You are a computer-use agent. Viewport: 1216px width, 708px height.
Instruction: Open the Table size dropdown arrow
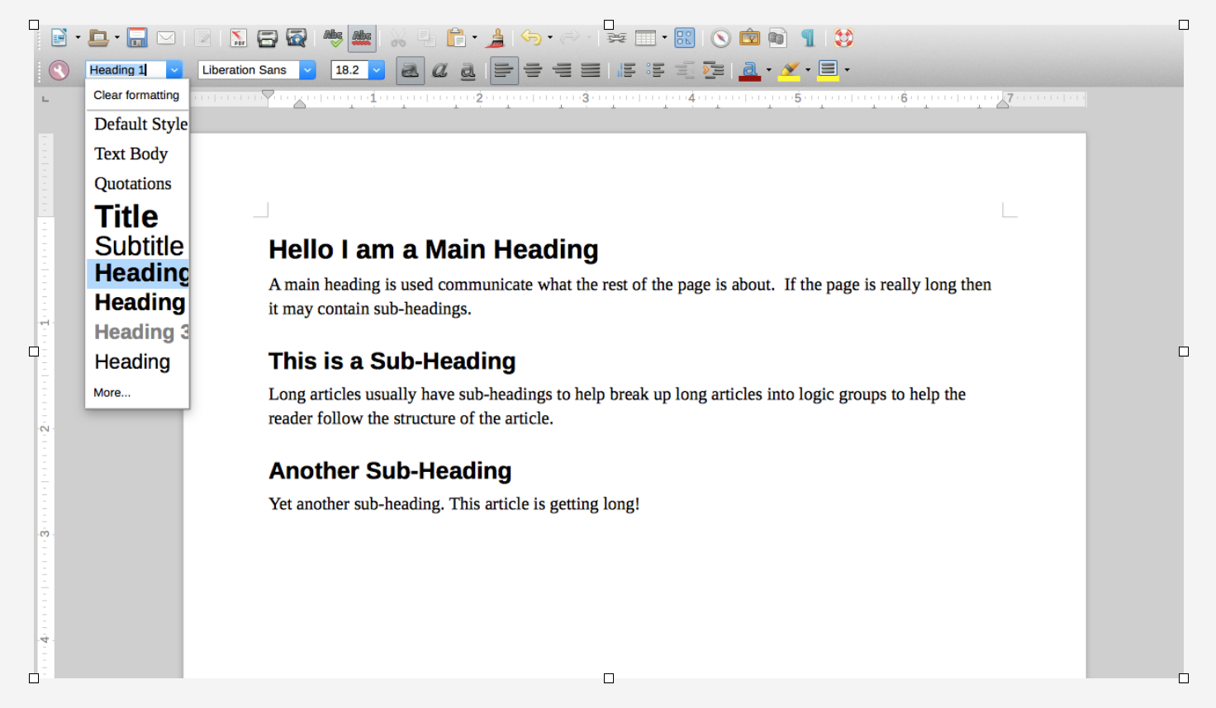click(x=664, y=38)
